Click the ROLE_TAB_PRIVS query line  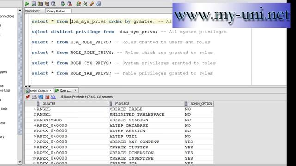click(122, 73)
